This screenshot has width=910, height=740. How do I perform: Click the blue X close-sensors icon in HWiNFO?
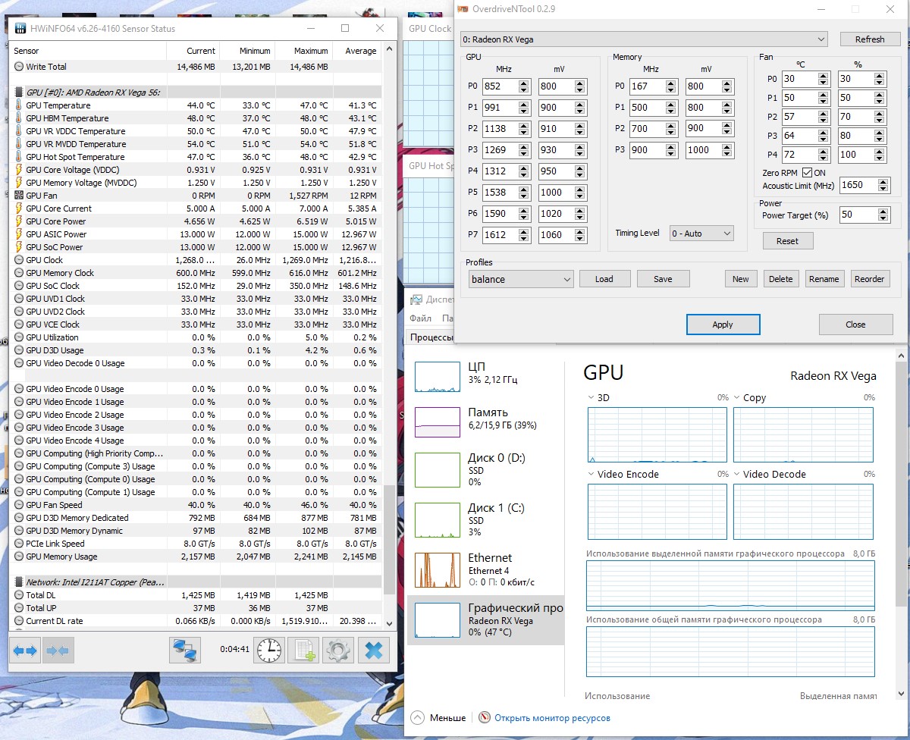pos(373,651)
